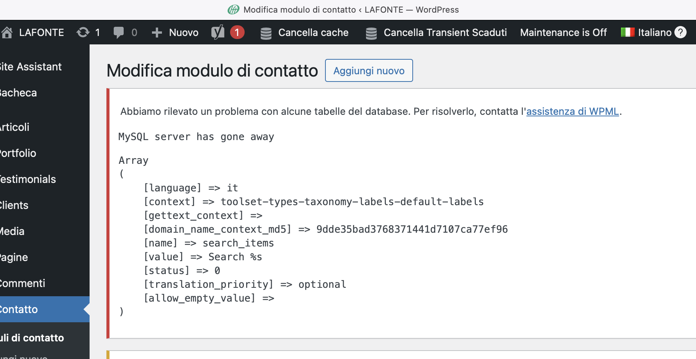Open Articoli in sidebar
Screen dimensions: 696x359
tap(15, 127)
